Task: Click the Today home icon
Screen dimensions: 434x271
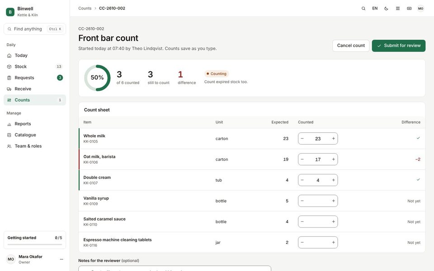Action: click(9, 56)
